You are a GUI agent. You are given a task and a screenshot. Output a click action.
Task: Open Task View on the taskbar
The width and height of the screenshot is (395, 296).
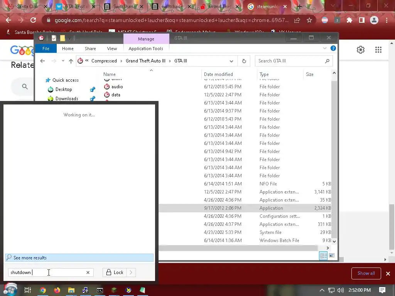(x=28, y=290)
